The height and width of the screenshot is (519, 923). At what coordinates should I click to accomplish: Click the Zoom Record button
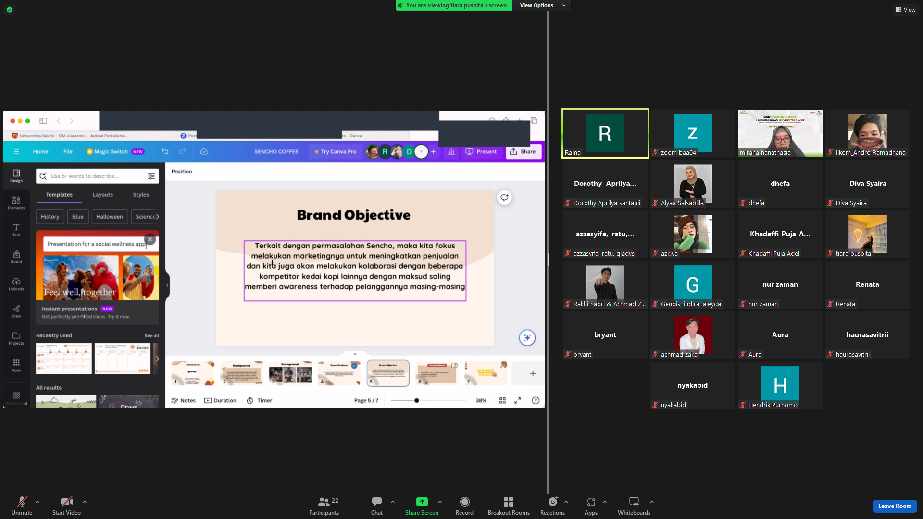pos(464,506)
